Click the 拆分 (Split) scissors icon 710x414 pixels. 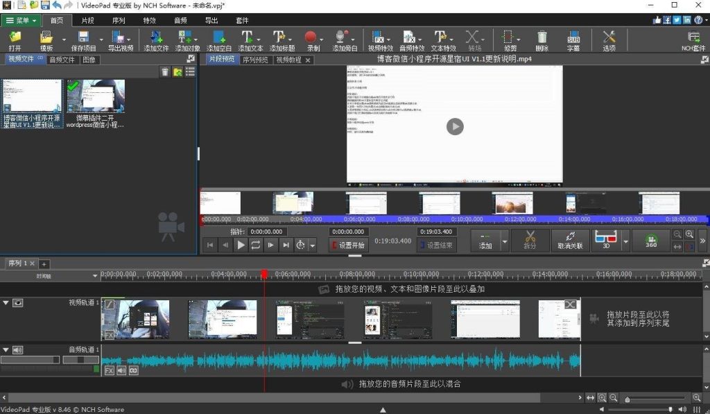click(532, 241)
